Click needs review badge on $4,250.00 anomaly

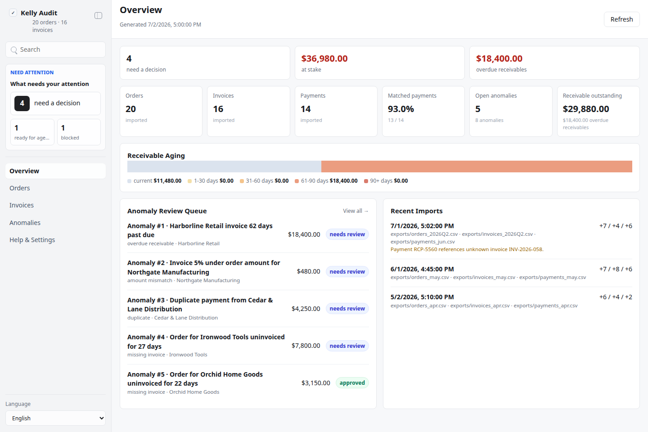coord(347,309)
